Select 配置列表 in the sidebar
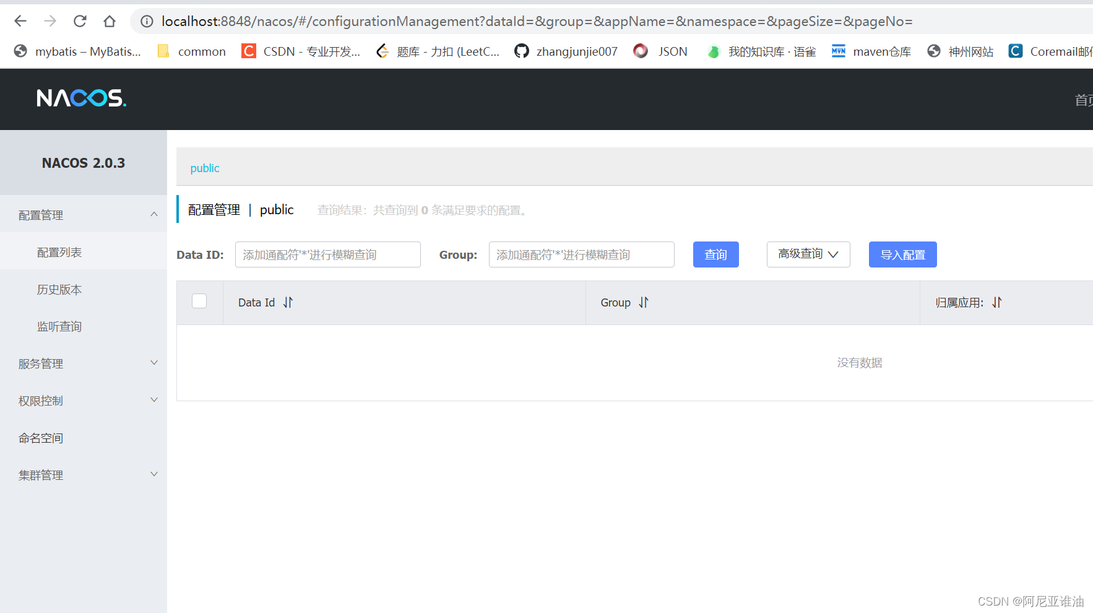Viewport: 1093px width, 613px height. tap(84, 252)
